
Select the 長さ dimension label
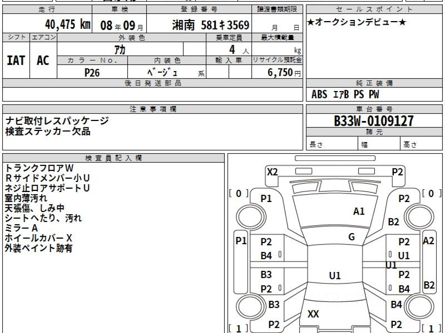316,145
